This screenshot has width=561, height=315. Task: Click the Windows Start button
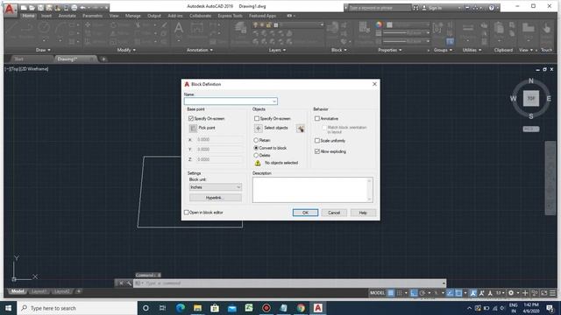8,308
